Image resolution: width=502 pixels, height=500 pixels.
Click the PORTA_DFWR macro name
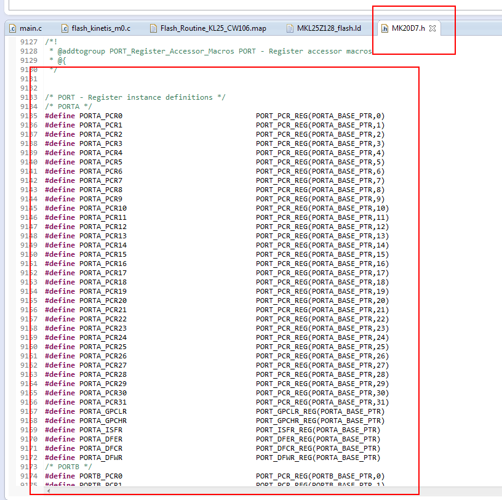coord(101,458)
